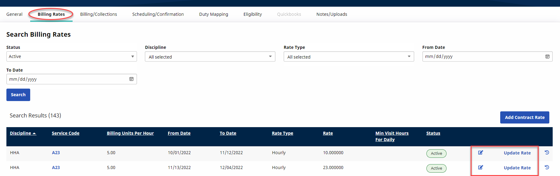Click Update Rate for first HHA row
This screenshot has width=560, height=176.
click(517, 153)
